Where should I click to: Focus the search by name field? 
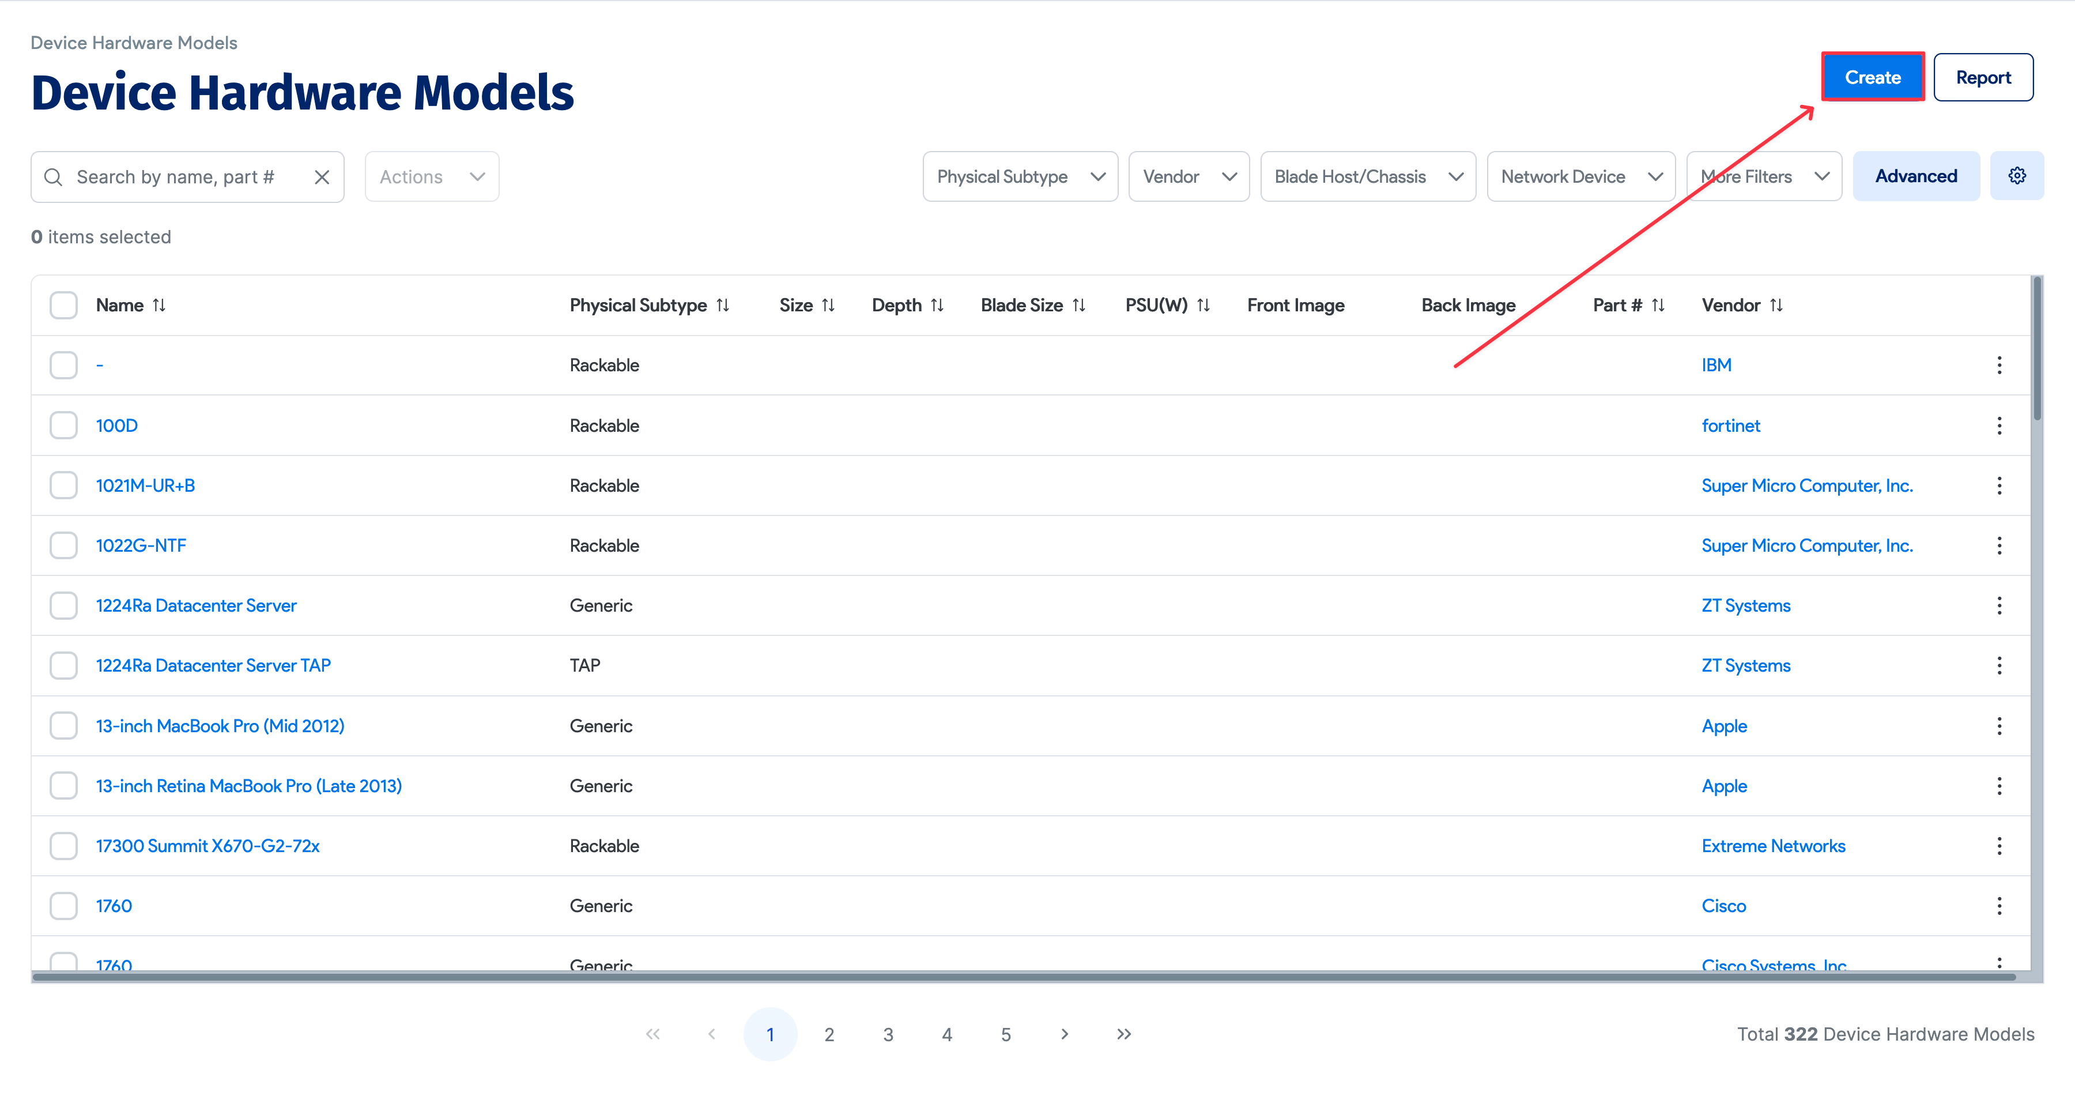(176, 176)
